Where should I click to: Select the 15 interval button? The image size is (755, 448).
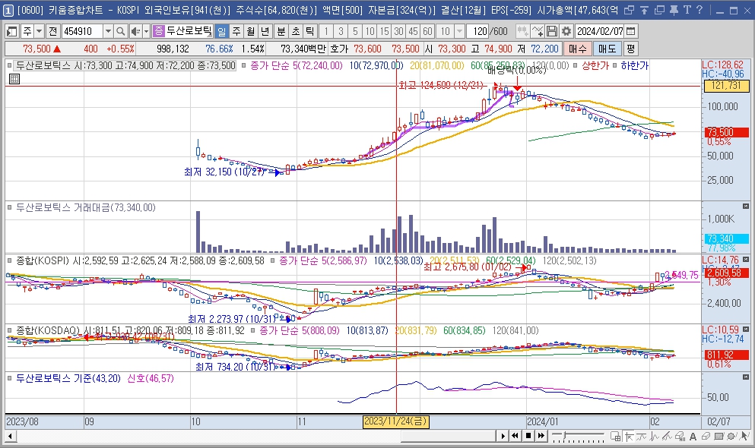[384, 31]
